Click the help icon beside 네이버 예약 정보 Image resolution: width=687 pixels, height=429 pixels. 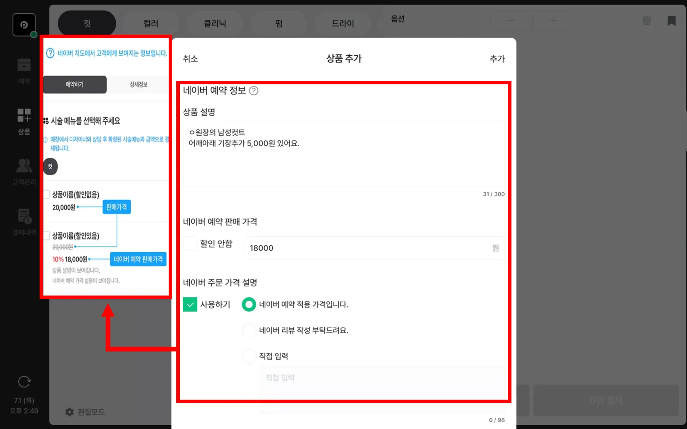point(254,91)
